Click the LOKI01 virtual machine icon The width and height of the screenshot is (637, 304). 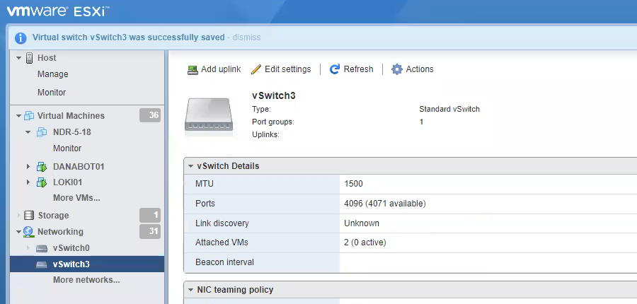tap(42, 182)
